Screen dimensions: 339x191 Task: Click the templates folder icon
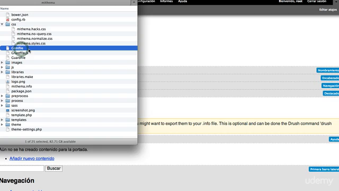click(x=7, y=120)
